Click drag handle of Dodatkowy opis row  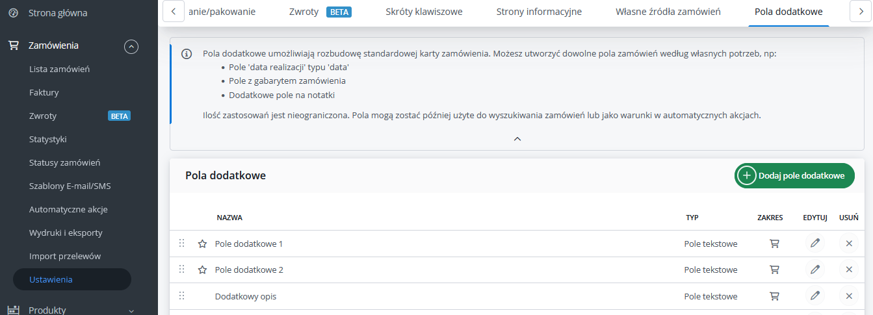click(x=182, y=296)
